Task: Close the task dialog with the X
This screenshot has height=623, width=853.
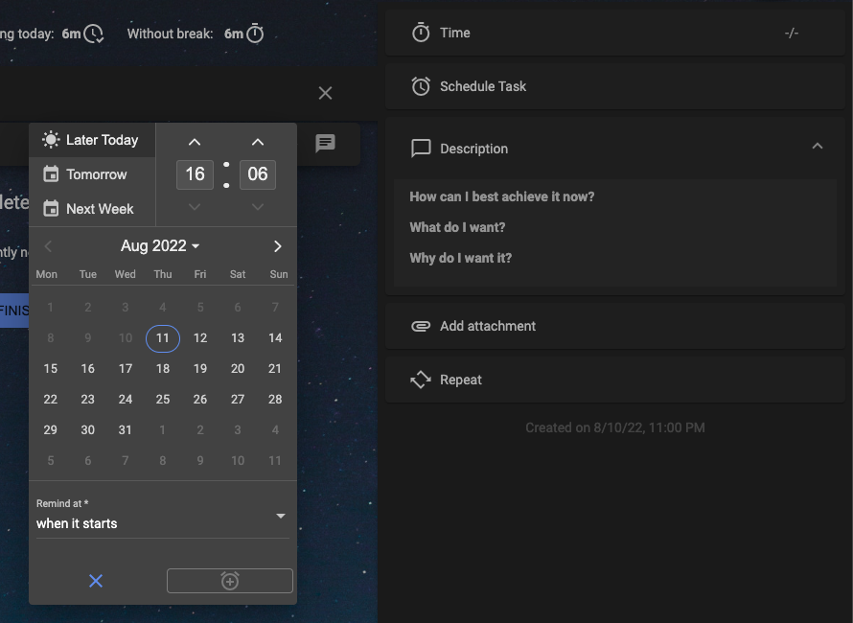Action: [325, 93]
